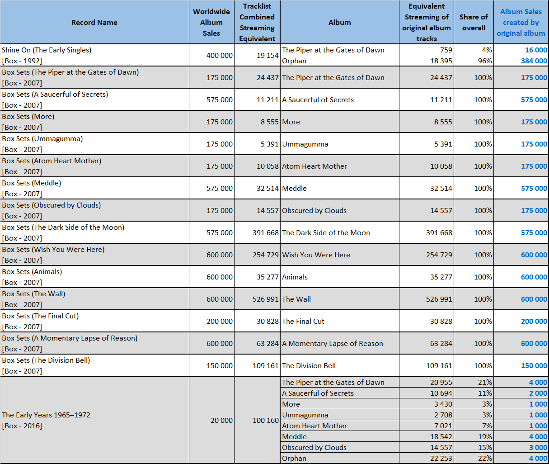Select the 'Record Name' column header
The height and width of the screenshot is (464, 549).
94,22
